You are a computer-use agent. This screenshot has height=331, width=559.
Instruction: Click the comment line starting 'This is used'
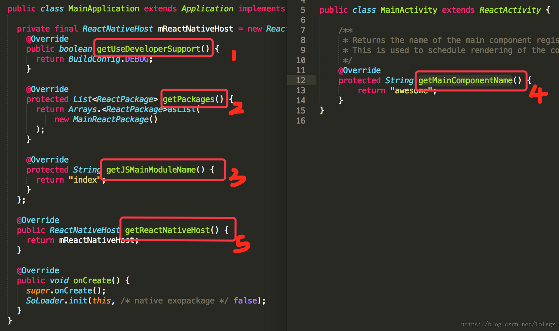click(x=451, y=50)
